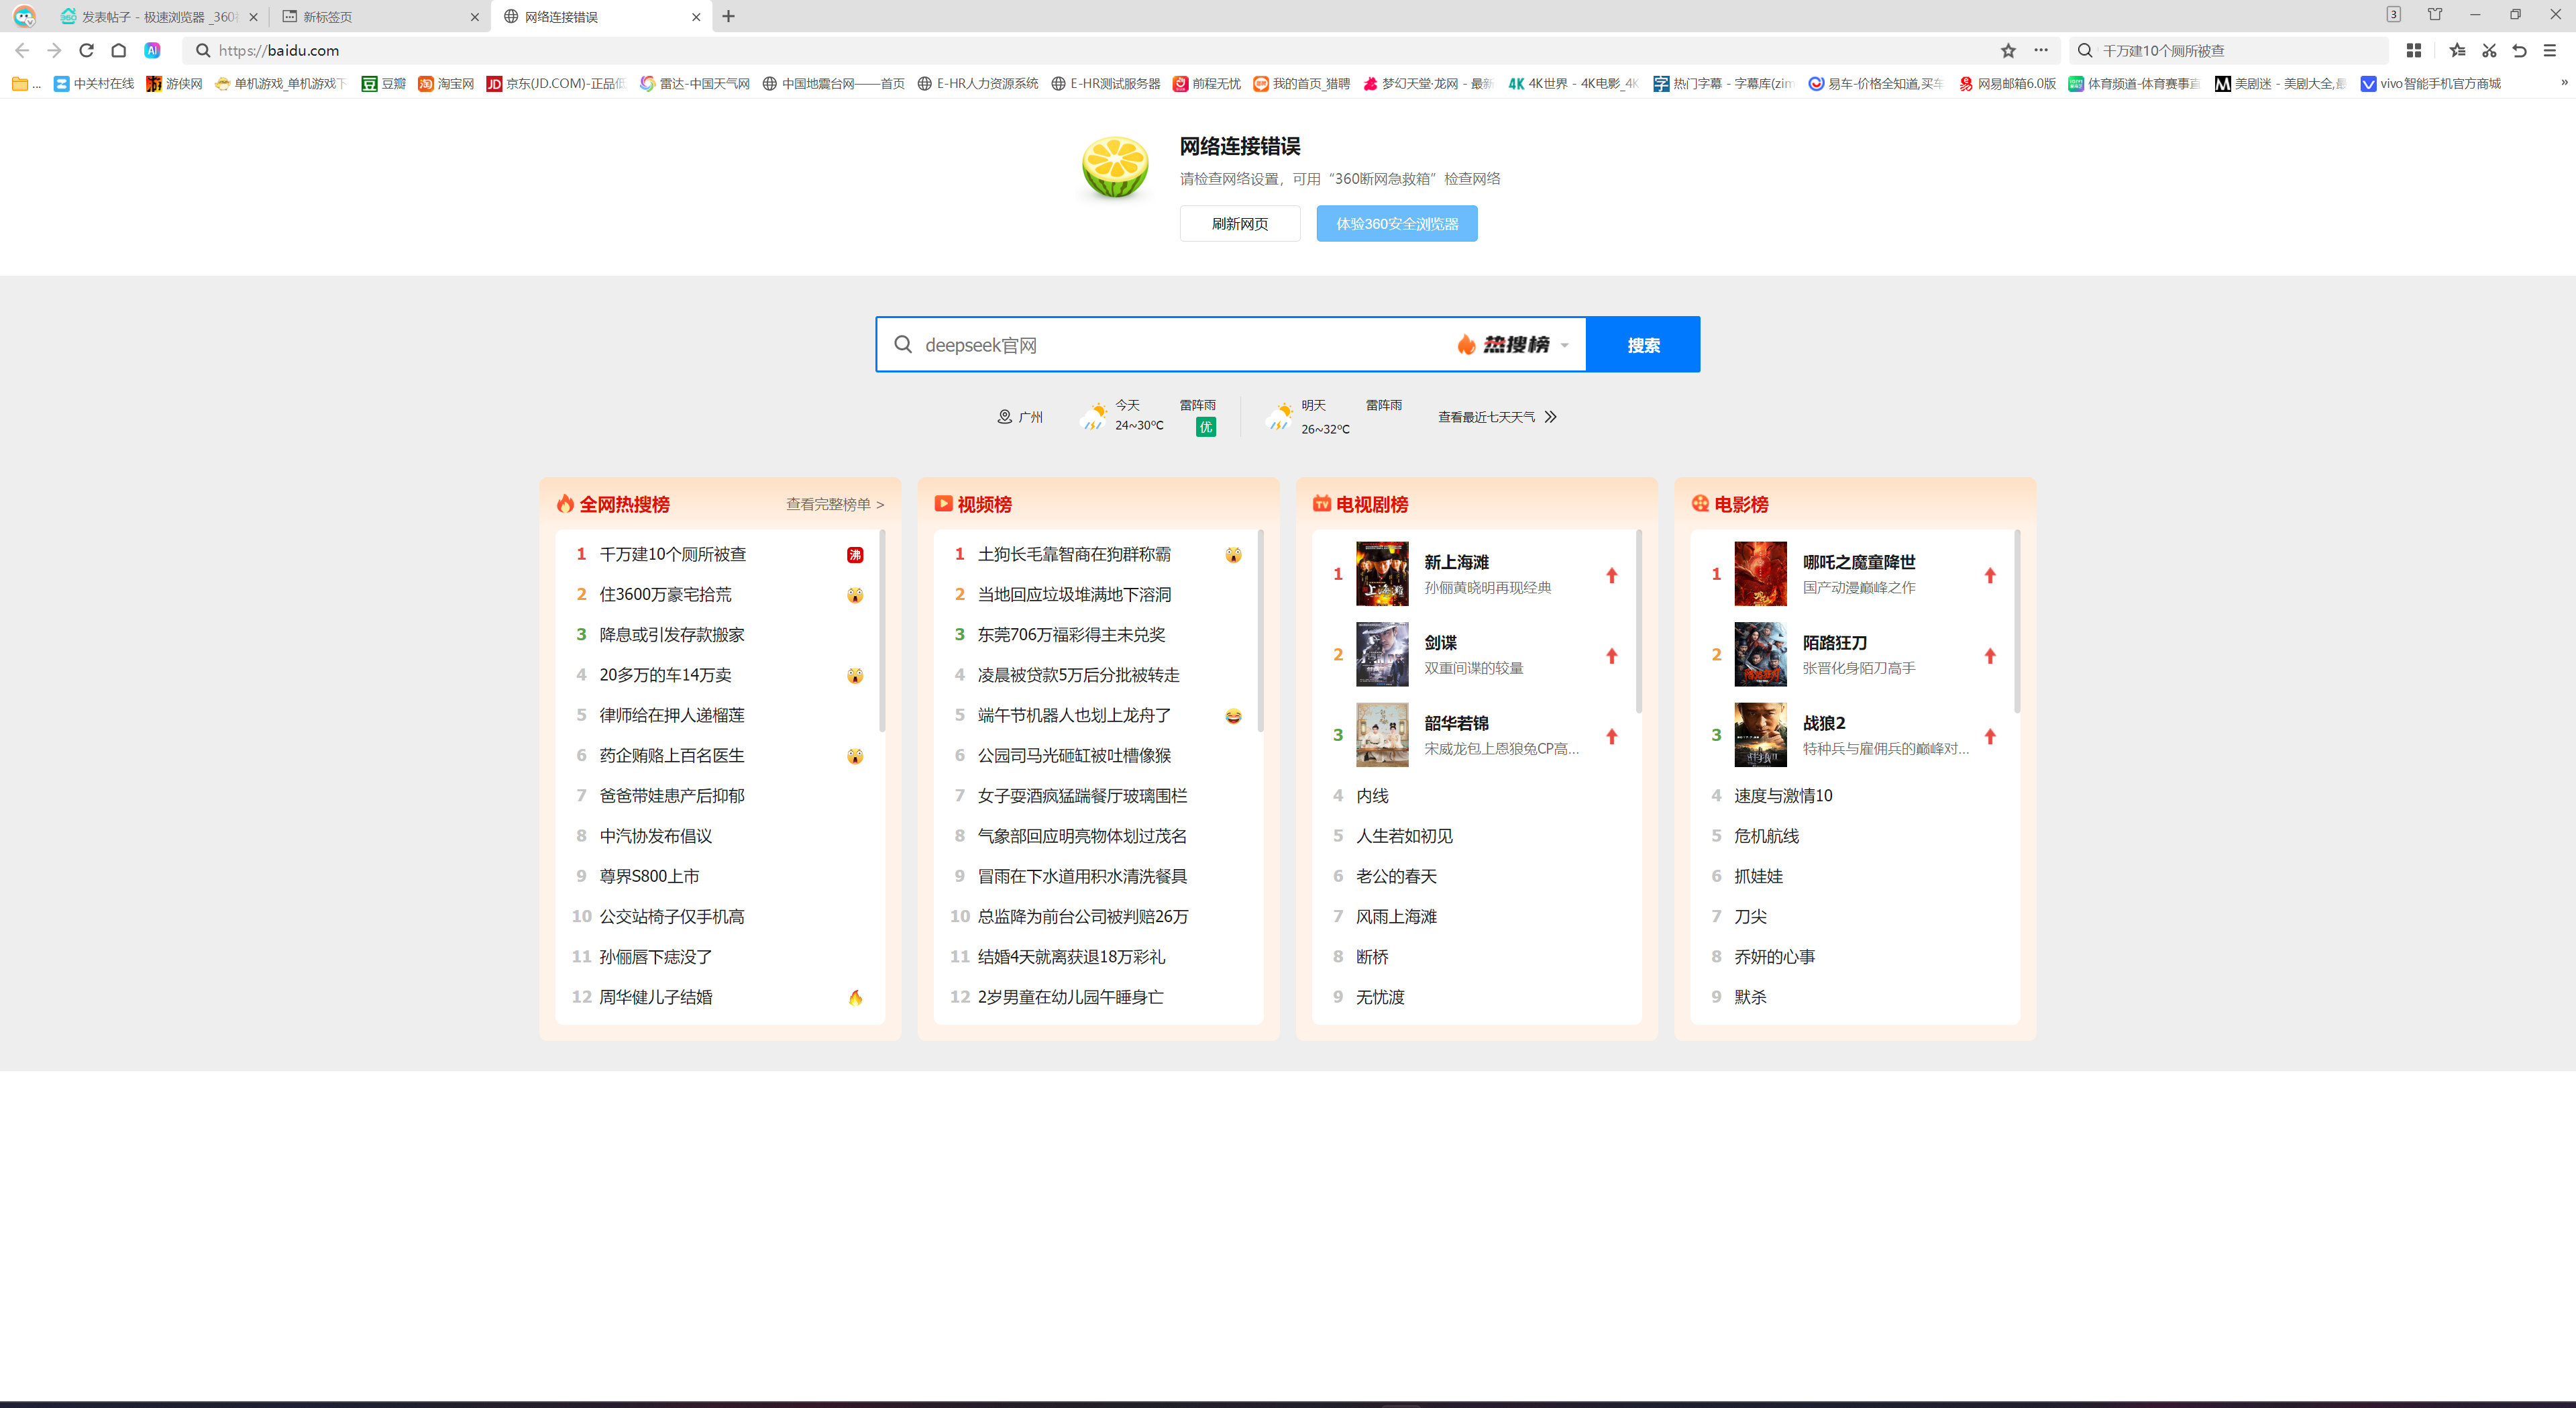This screenshot has height=1408, width=2576.
Task: Click the blue 搜索 button
Action: tap(1643, 345)
